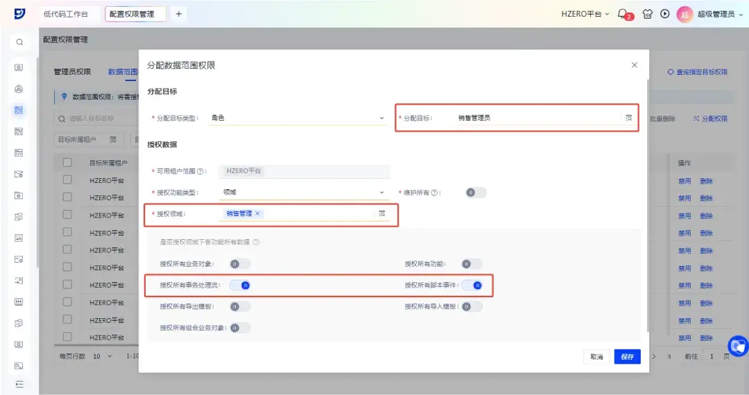Open the notification bell with 2 alerts
Viewport: 749px width, 395px height.
[x=623, y=14]
